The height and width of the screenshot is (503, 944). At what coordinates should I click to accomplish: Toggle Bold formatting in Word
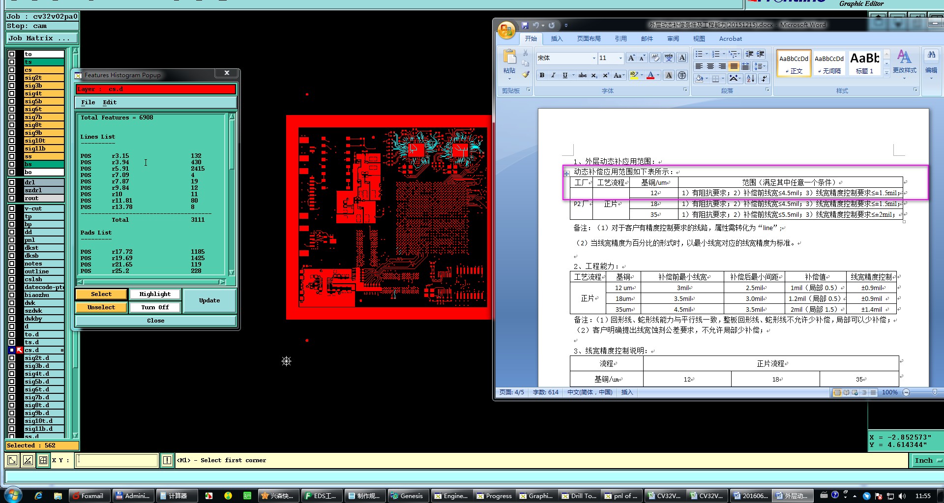point(542,75)
